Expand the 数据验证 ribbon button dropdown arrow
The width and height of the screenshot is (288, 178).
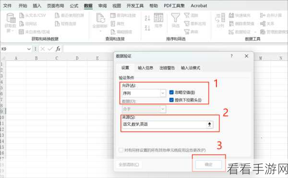pyautogui.click(x=255, y=32)
